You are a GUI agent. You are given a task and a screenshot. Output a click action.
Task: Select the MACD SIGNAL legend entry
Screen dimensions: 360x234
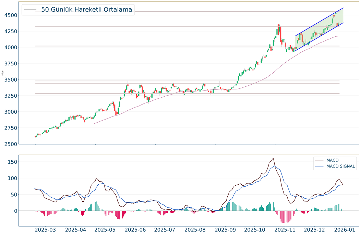(x=341, y=167)
